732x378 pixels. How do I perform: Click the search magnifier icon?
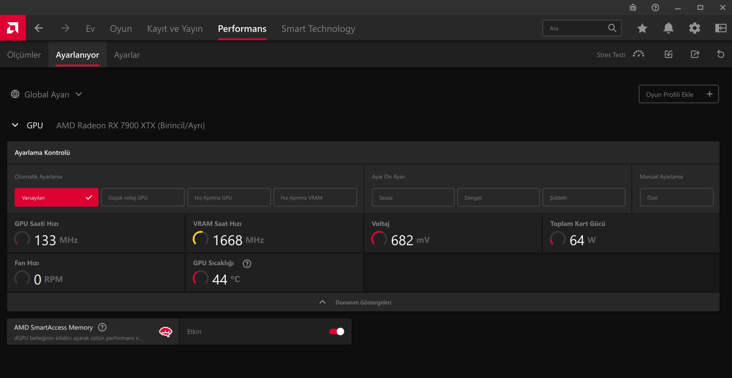tap(612, 28)
